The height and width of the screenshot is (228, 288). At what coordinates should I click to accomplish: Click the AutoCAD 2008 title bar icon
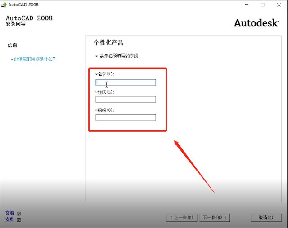click(x=4, y=4)
